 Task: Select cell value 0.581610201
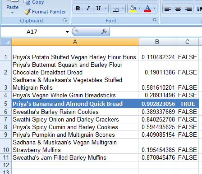click(x=157, y=84)
